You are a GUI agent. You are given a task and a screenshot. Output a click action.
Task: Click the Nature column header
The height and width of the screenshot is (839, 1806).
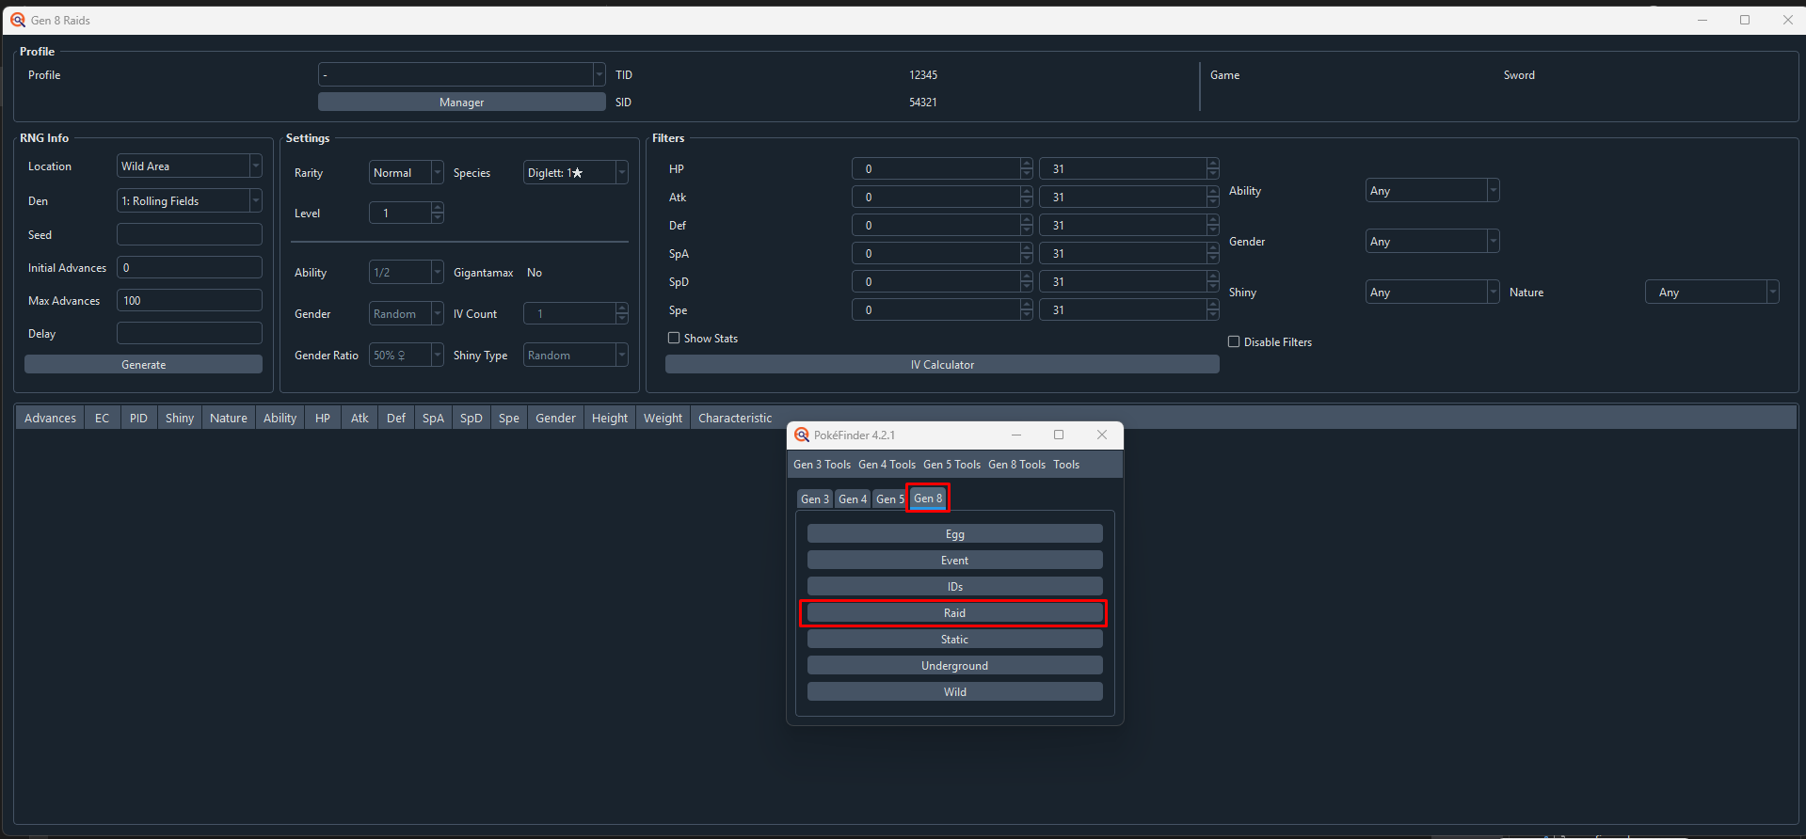pyautogui.click(x=229, y=418)
